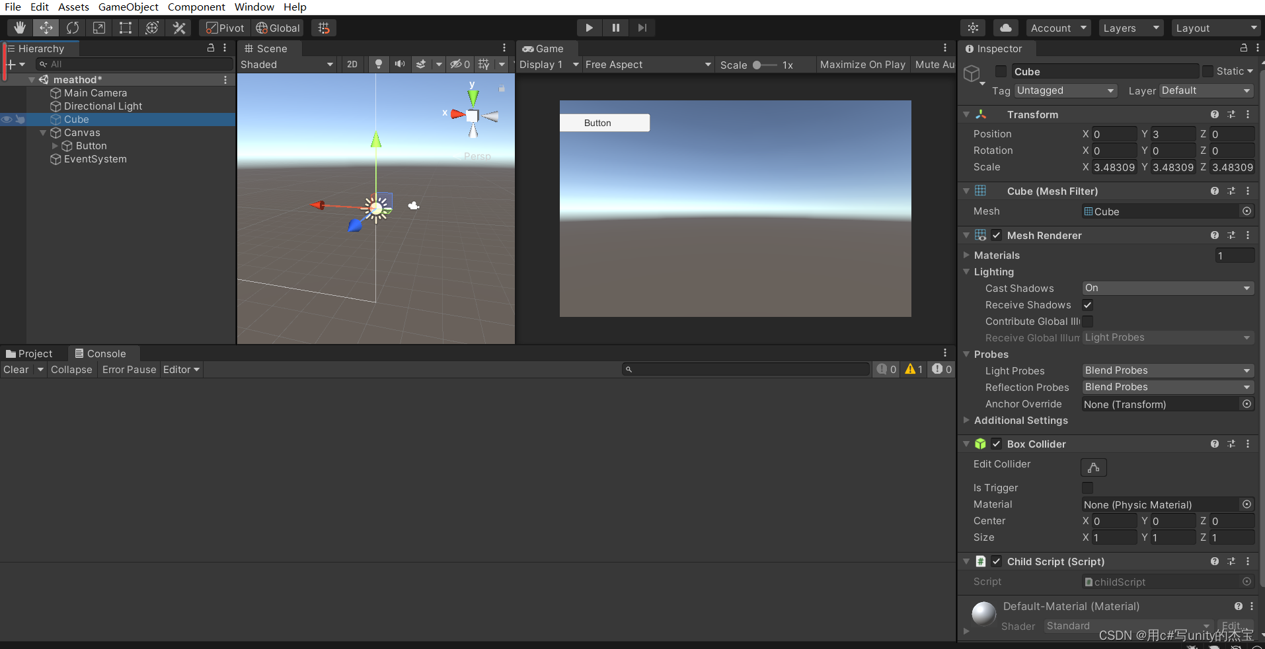The image size is (1265, 649).
Task: Toggle Scene grid visibility icon
Action: pyautogui.click(x=484, y=64)
